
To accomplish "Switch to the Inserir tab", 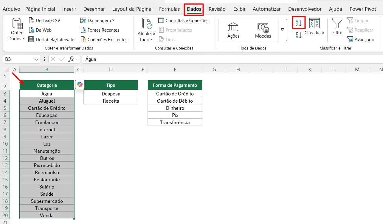I will 69,9.
